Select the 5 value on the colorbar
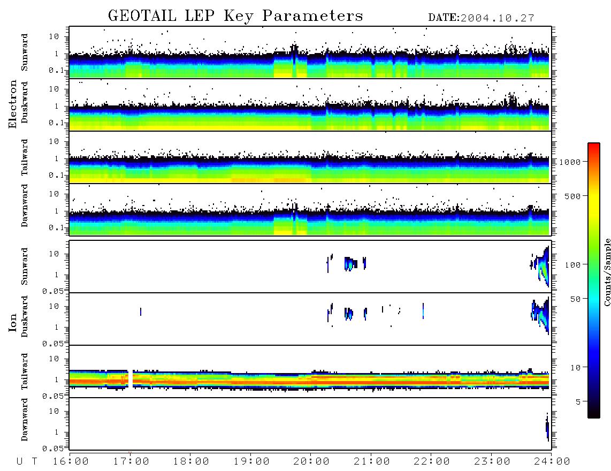Screen dimensions: 611x471 point(578,401)
